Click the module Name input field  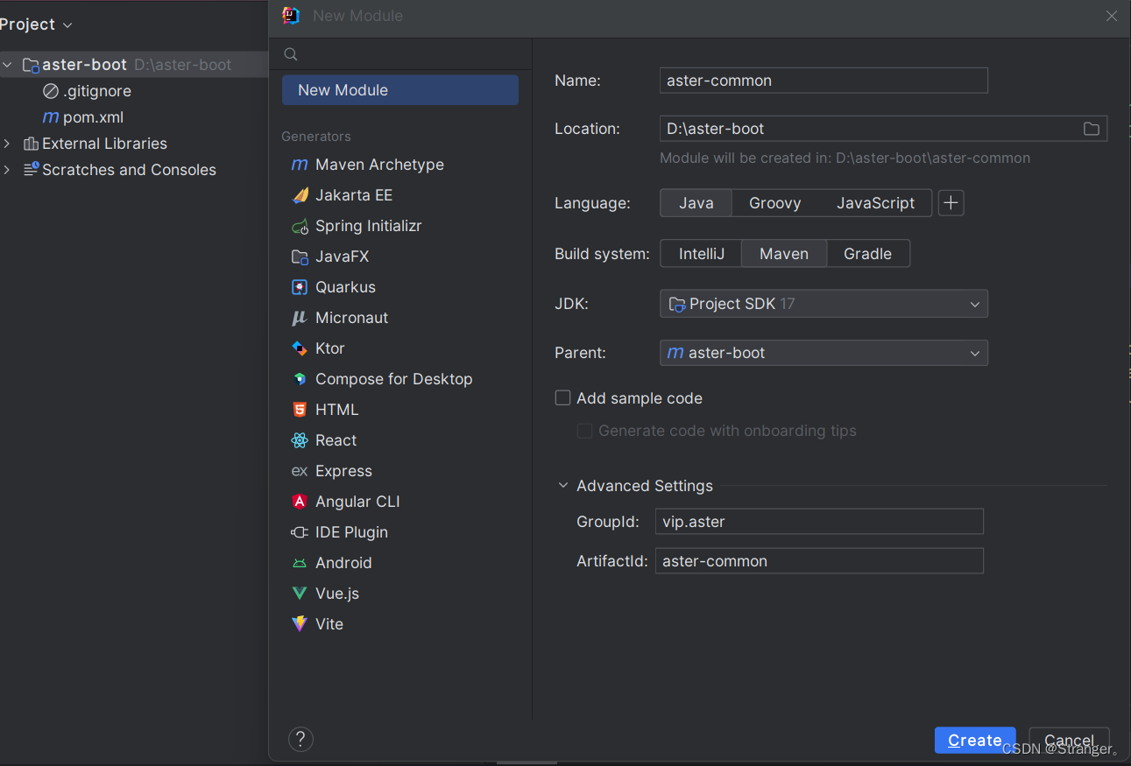point(824,81)
